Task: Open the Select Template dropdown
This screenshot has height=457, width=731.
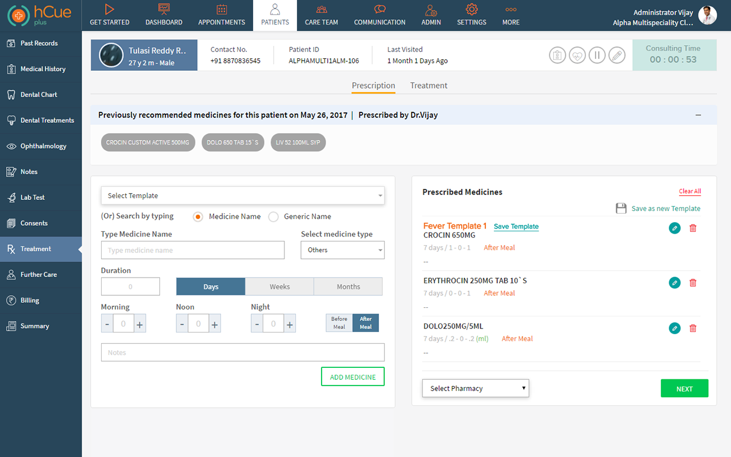Action: (x=243, y=195)
